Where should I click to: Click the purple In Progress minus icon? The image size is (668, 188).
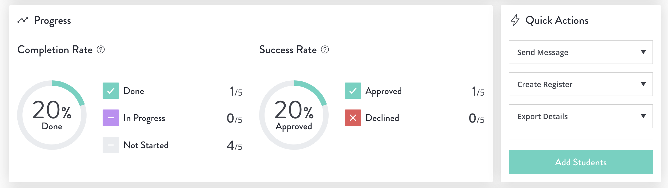click(x=111, y=118)
